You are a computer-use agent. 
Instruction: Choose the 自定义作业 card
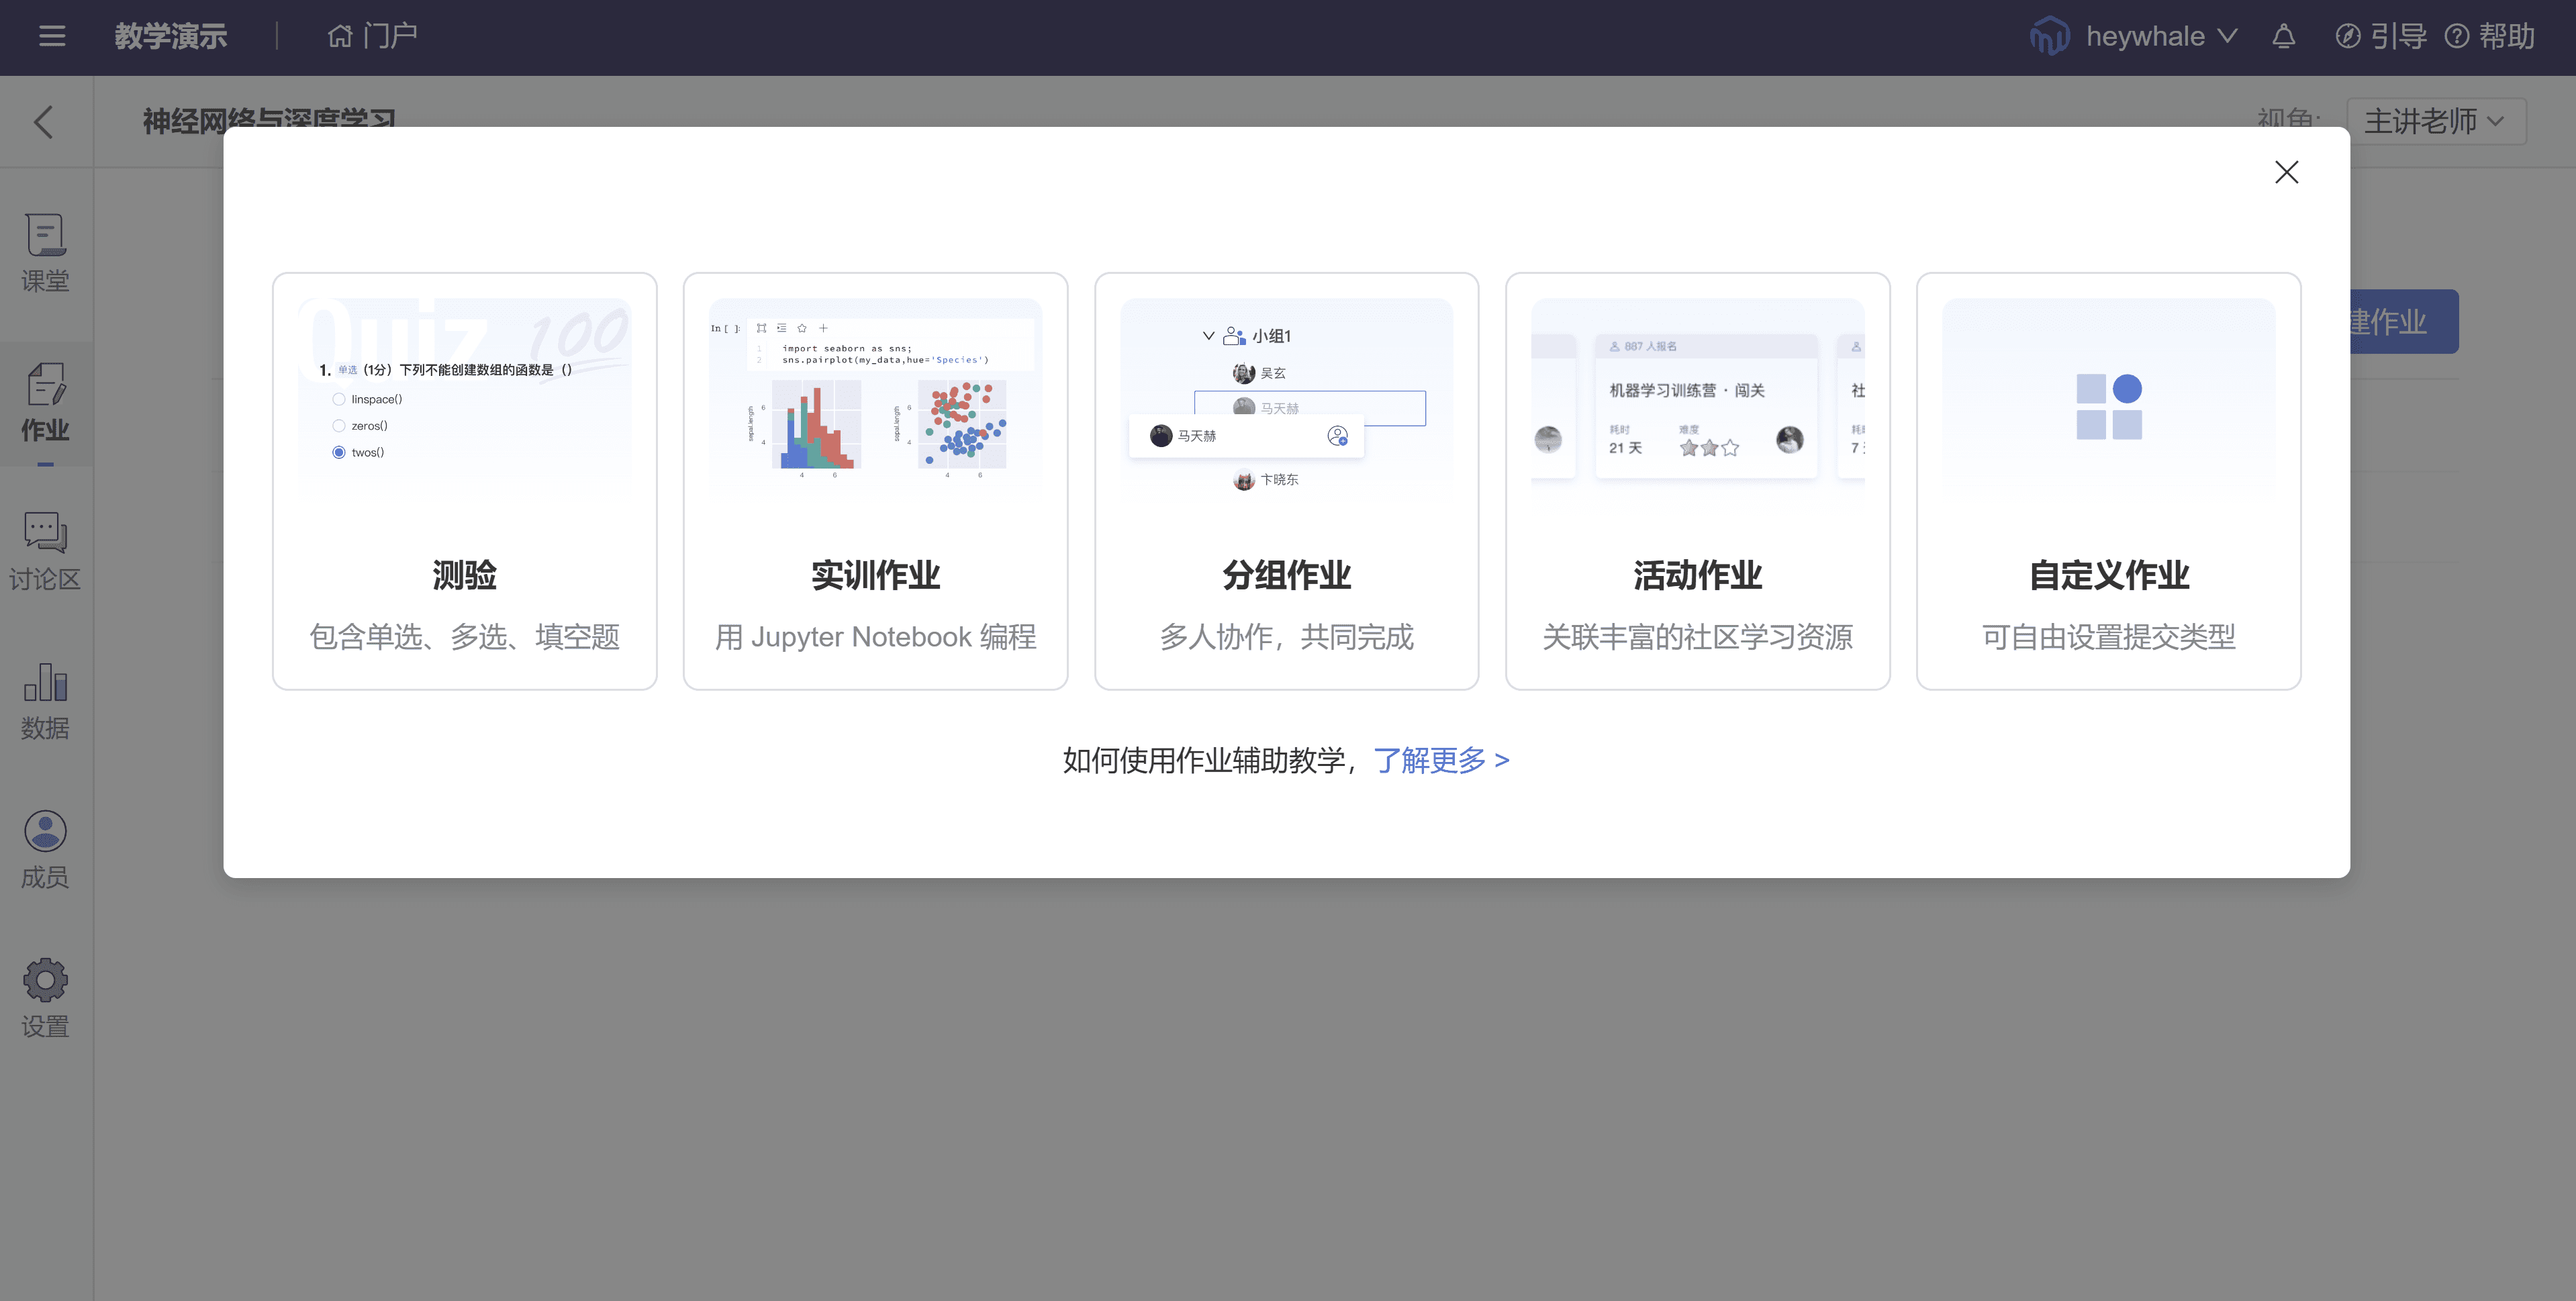pyautogui.click(x=2108, y=481)
